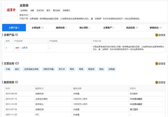Click the 生活服务 tag under company name
This screenshot has width=168, height=117.
[x=24, y=11]
